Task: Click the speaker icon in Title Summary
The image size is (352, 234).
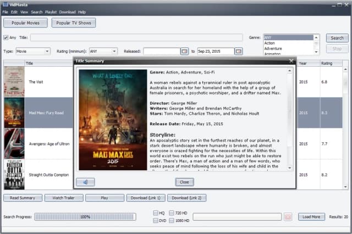Action: (86, 182)
